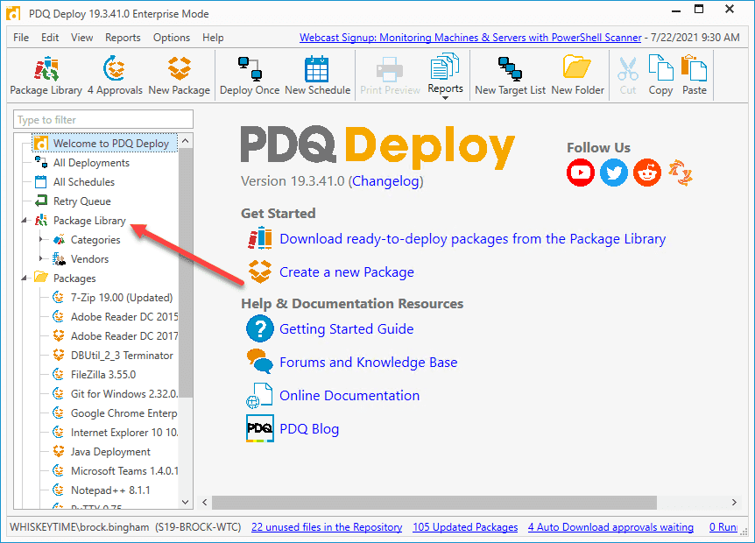Click 22 unused files in the Repository
This screenshot has height=543, width=755.
327,527
